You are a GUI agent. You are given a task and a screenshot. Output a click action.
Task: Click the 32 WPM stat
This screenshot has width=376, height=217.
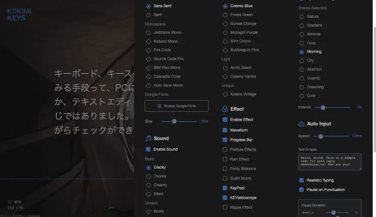[14, 202]
